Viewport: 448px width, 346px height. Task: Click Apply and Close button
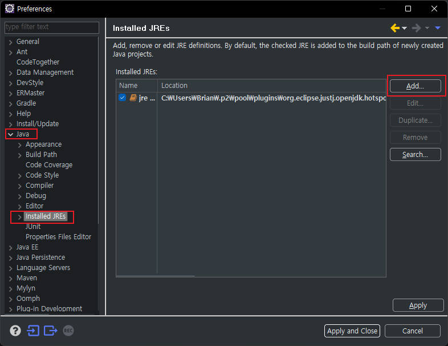pos(352,331)
